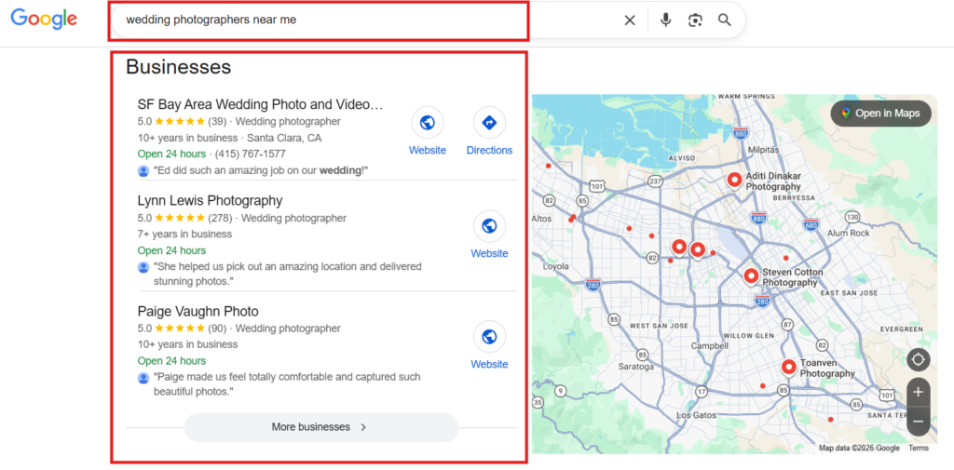Zoom in on the map
Screen dimensions: 954x470
(x=918, y=392)
